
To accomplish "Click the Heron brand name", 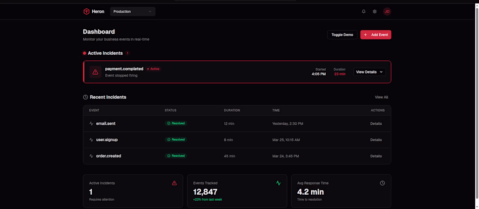I will click(x=98, y=12).
